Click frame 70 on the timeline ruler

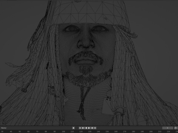[x=37, y=132]
